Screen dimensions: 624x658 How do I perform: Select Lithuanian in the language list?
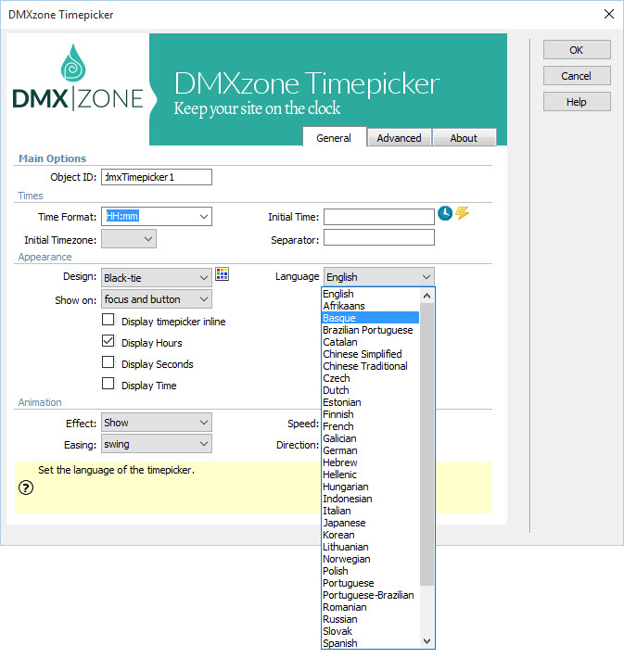pos(371,547)
